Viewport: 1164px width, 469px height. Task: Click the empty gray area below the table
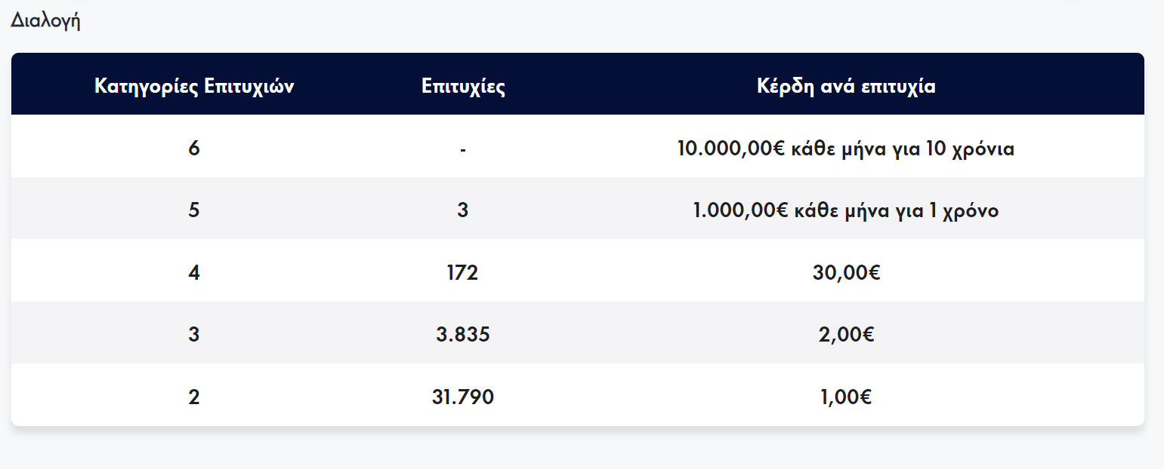pos(582,449)
